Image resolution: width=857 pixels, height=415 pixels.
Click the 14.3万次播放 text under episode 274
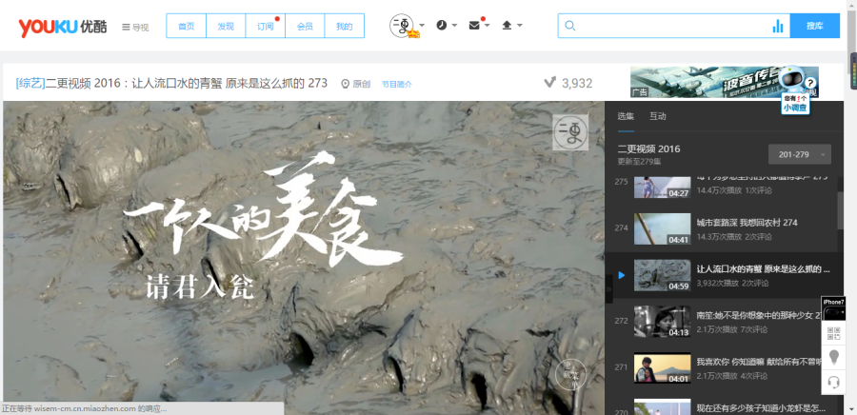(719, 236)
